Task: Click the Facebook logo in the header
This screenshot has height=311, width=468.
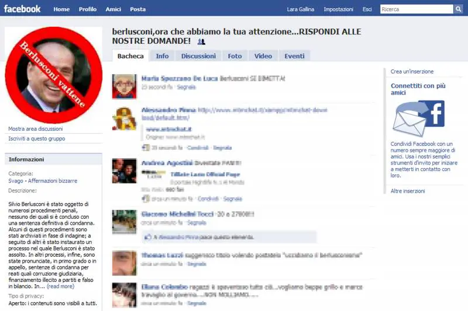Action: [22, 9]
